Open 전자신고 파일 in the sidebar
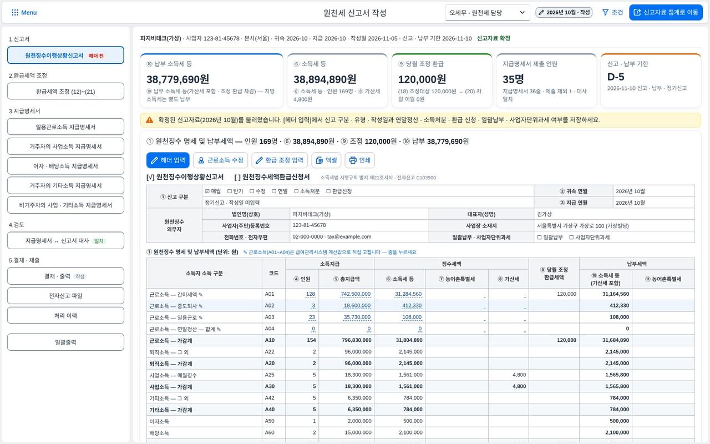Viewport: 710px width, 444px height. (65, 296)
